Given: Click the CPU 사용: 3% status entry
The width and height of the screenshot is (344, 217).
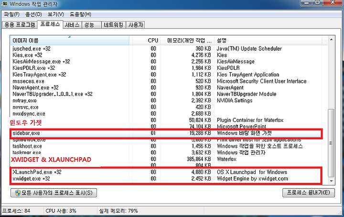Looking at the screenshot, I should coord(61,211).
